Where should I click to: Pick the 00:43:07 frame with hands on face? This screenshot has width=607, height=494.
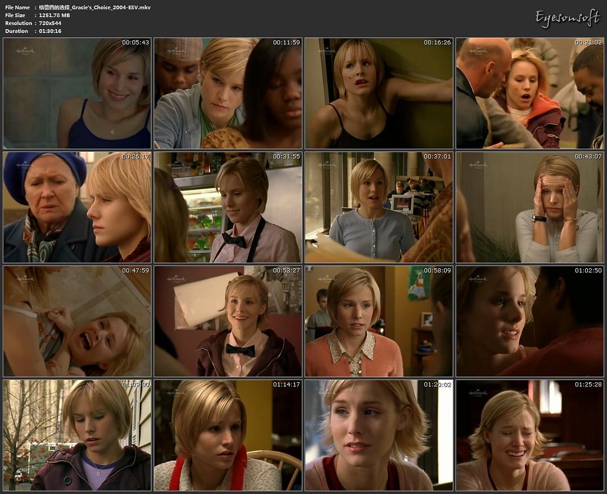[529, 207]
